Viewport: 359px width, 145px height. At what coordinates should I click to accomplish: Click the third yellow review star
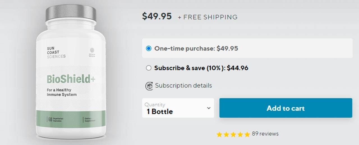pyautogui.click(x=233, y=134)
